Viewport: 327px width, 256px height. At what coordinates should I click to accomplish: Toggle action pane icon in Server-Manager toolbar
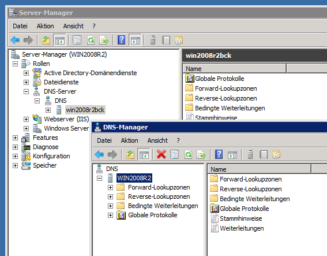click(x=135, y=40)
